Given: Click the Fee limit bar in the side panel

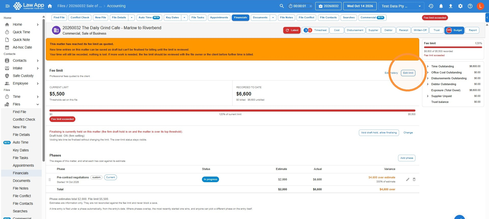Looking at the screenshot, I should pos(453,47).
